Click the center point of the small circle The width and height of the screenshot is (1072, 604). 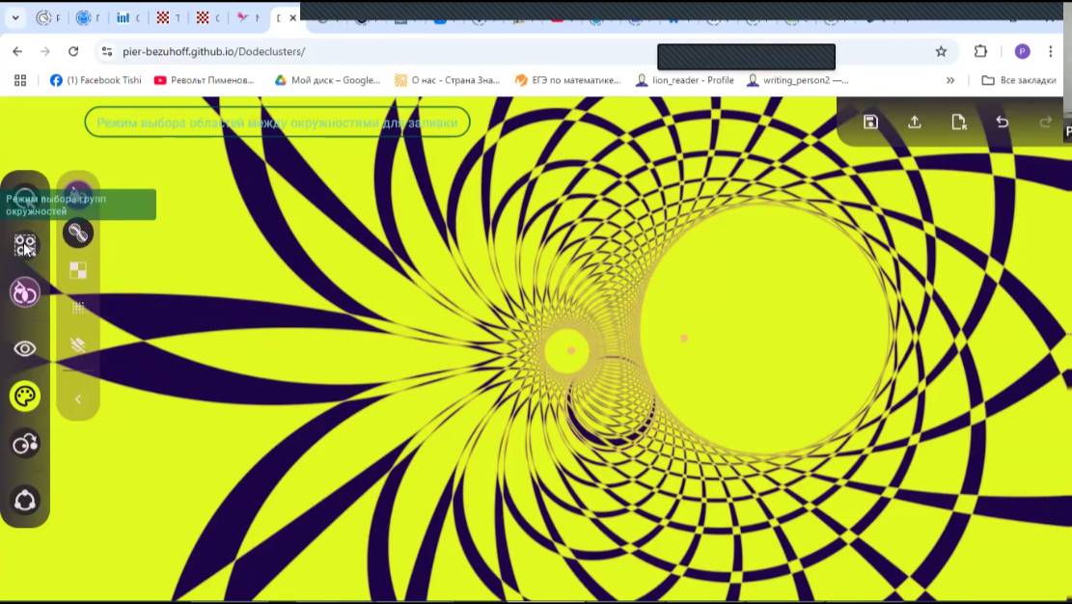click(x=571, y=350)
